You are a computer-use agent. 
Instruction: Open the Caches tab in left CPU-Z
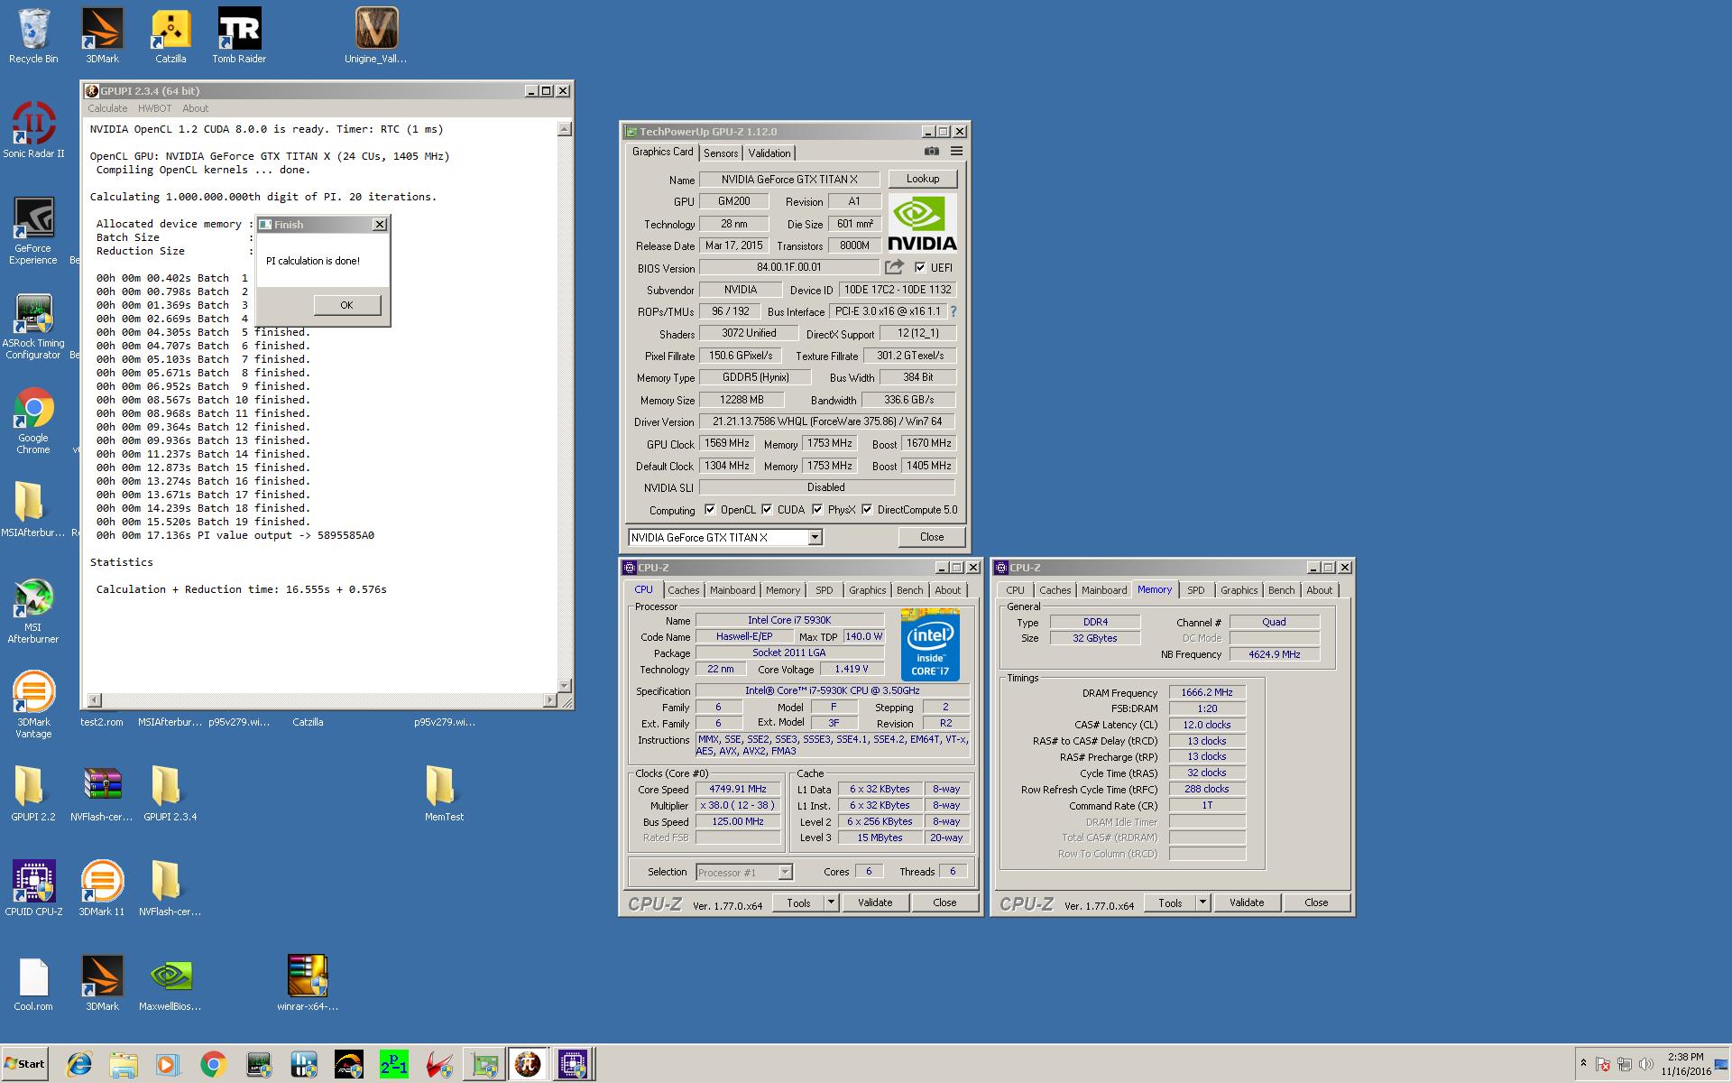point(684,590)
